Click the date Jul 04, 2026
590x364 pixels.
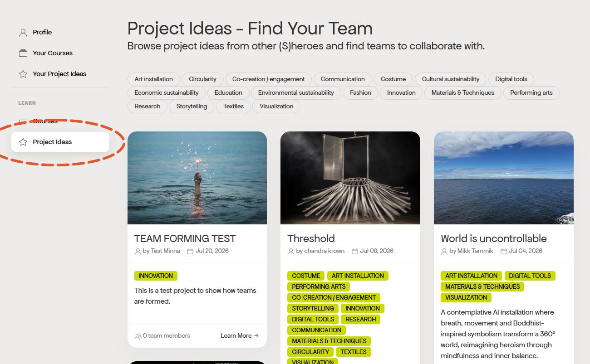pyautogui.click(x=526, y=251)
